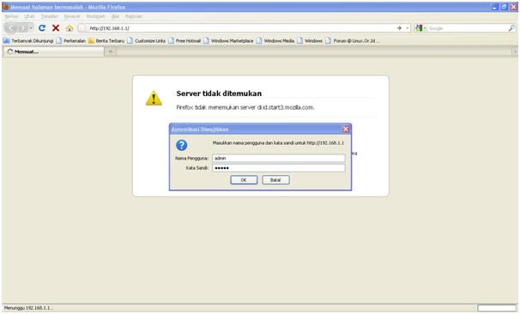Minimize the Firefox window
Viewport: 520px width, 314px height.
495,7
